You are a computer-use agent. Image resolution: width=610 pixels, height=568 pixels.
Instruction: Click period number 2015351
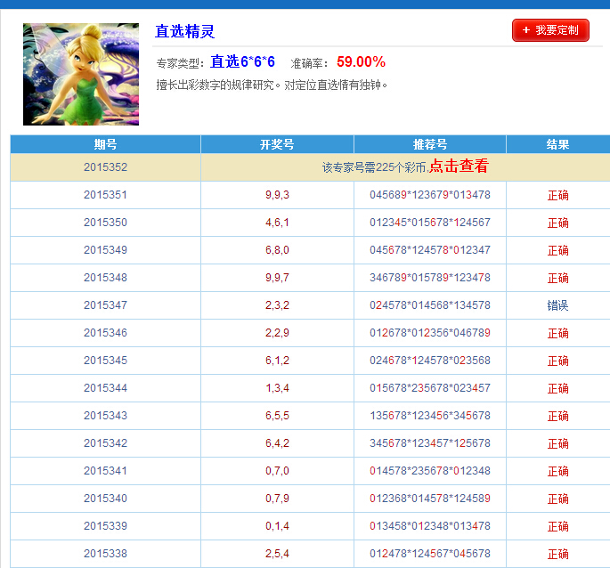tap(105, 195)
